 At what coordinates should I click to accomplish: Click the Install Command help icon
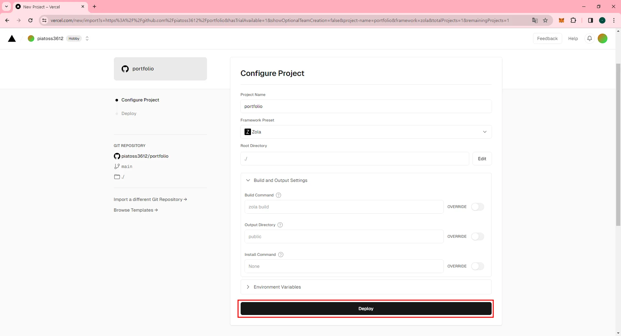281,255
